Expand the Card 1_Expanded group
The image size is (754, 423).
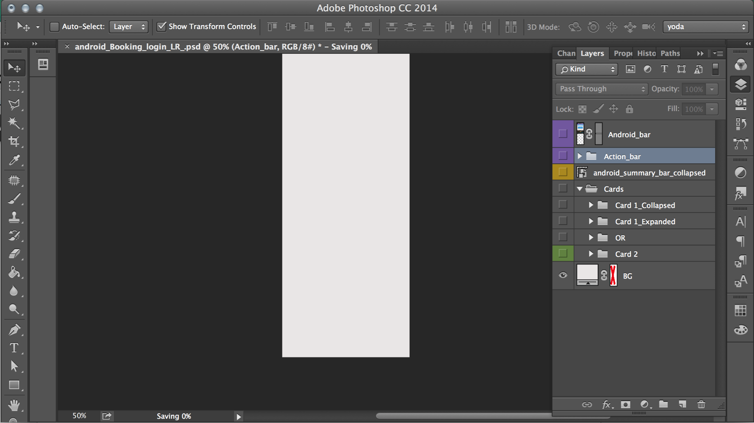(x=591, y=222)
